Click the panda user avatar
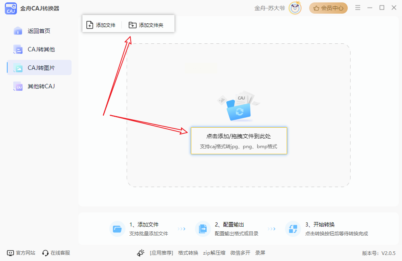Viewport: 402px width, 261px height. [x=295, y=8]
